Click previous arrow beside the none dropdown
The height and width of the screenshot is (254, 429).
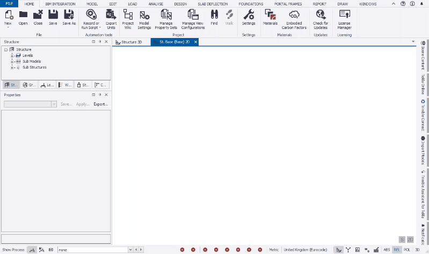[136, 250]
